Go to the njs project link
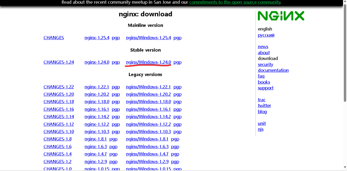This screenshot has width=347, height=171. [x=261, y=129]
